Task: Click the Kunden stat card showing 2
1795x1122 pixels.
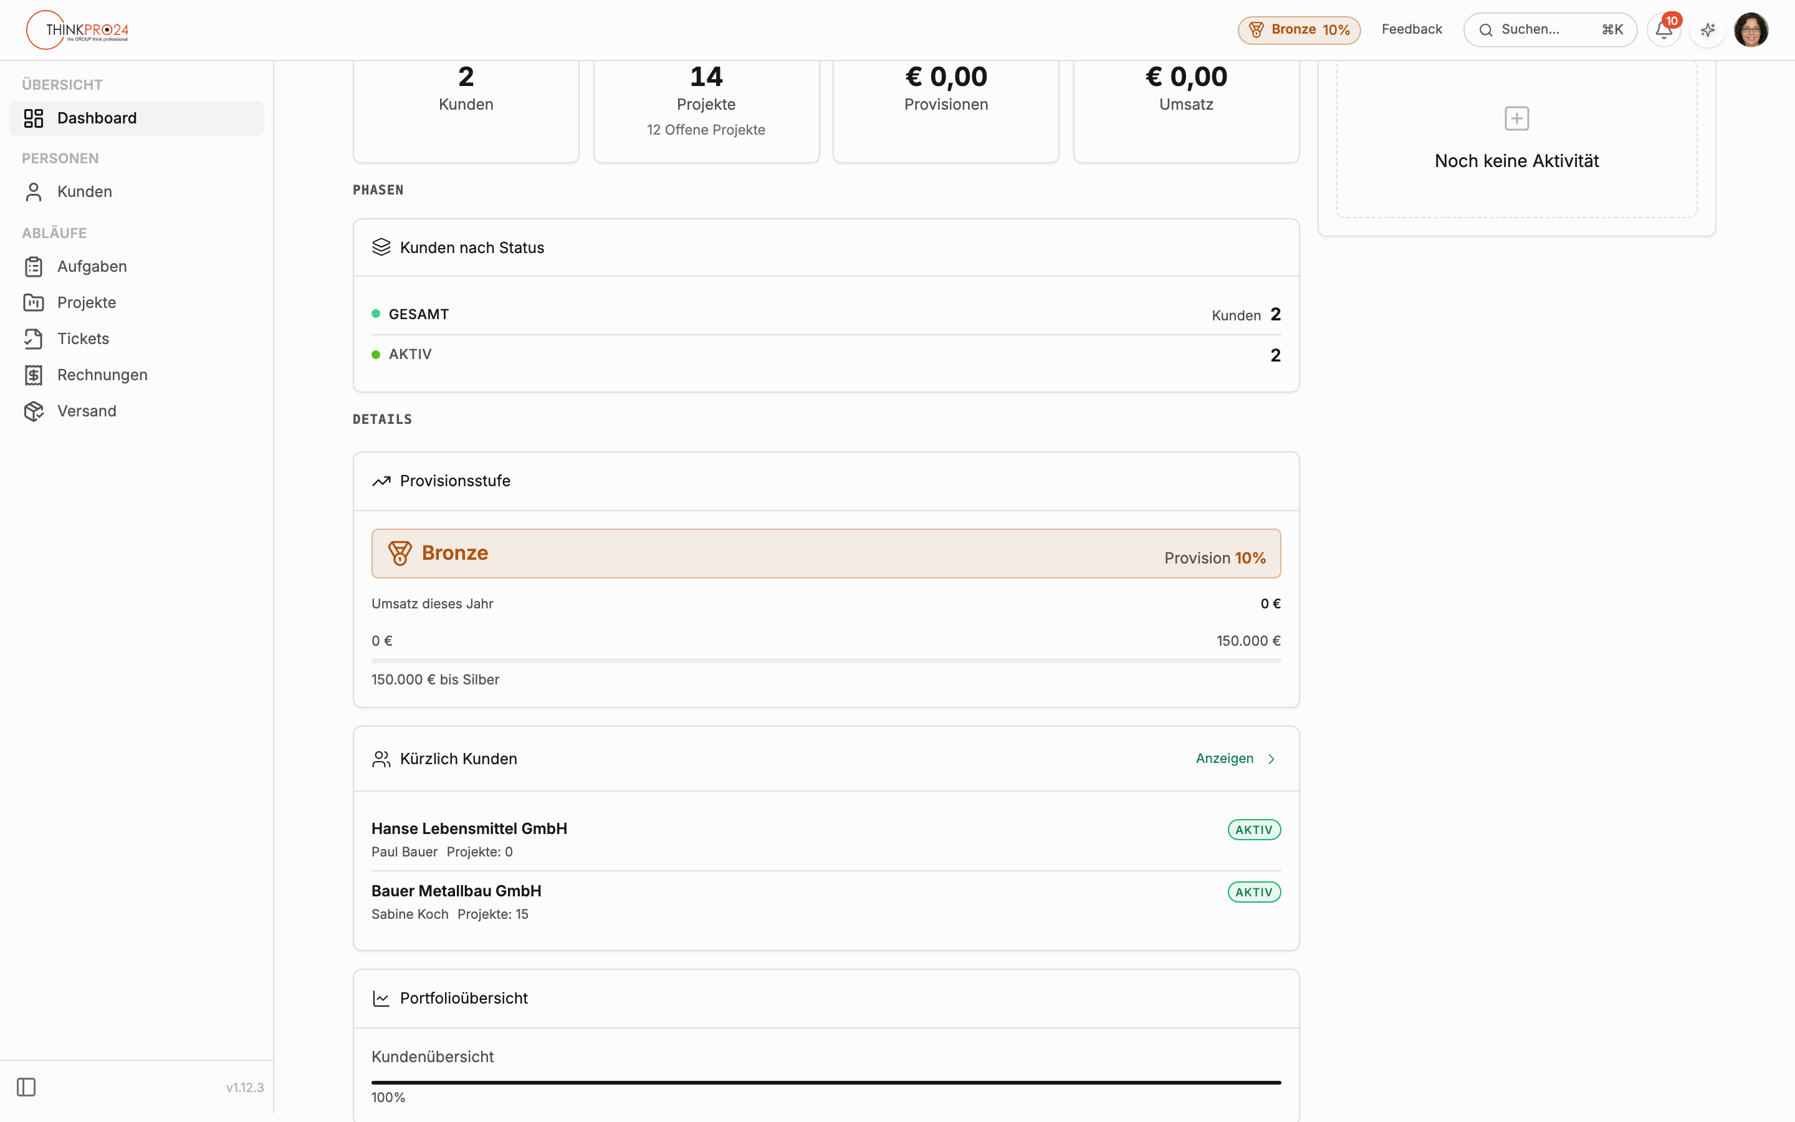Action: (466, 112)
